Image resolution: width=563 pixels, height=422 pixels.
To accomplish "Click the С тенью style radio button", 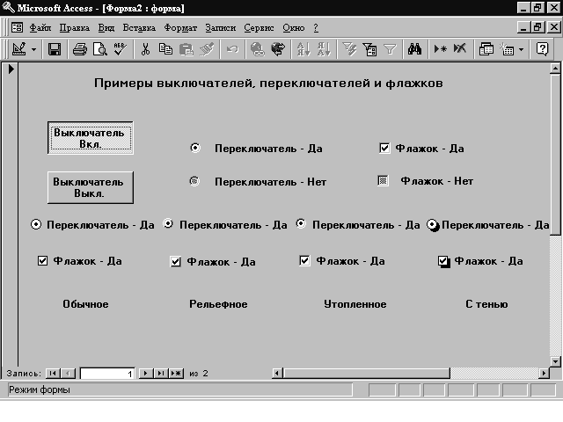I will click(433, 225).
